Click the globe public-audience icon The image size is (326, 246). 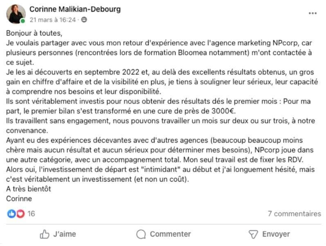pos(84,20)
